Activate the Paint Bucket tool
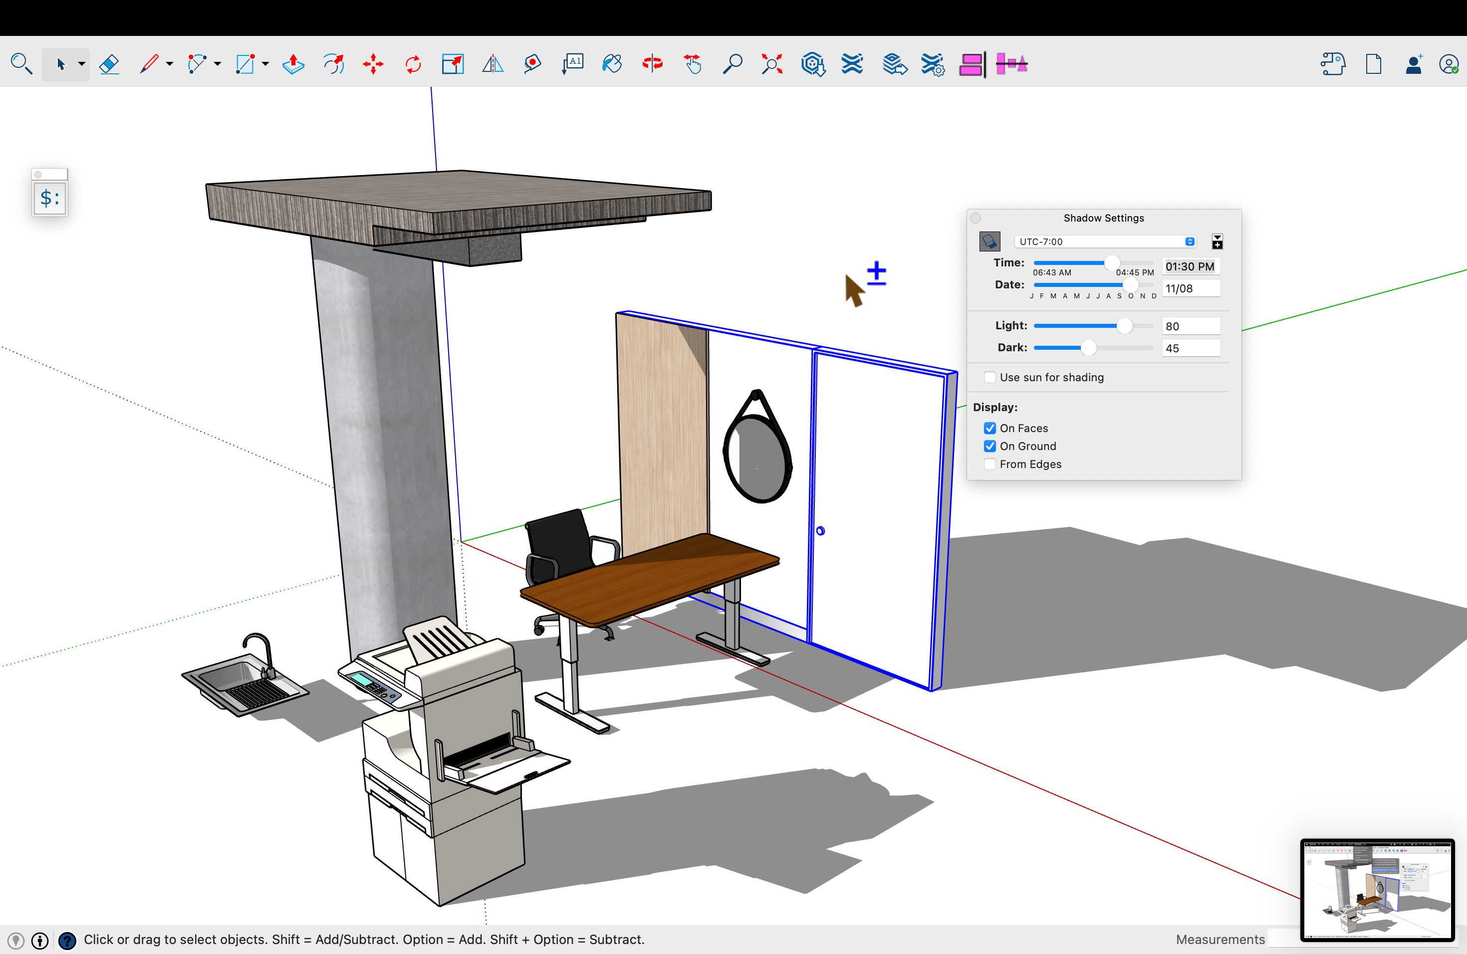Viewport: 1467px width, 954px height. tap(612, 64)
